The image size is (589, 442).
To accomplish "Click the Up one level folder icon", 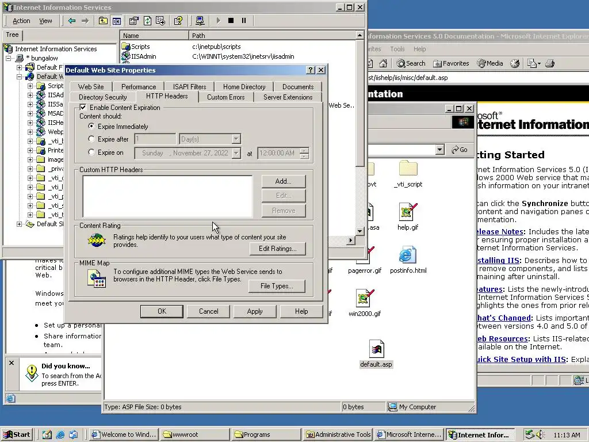I will 103,21.
